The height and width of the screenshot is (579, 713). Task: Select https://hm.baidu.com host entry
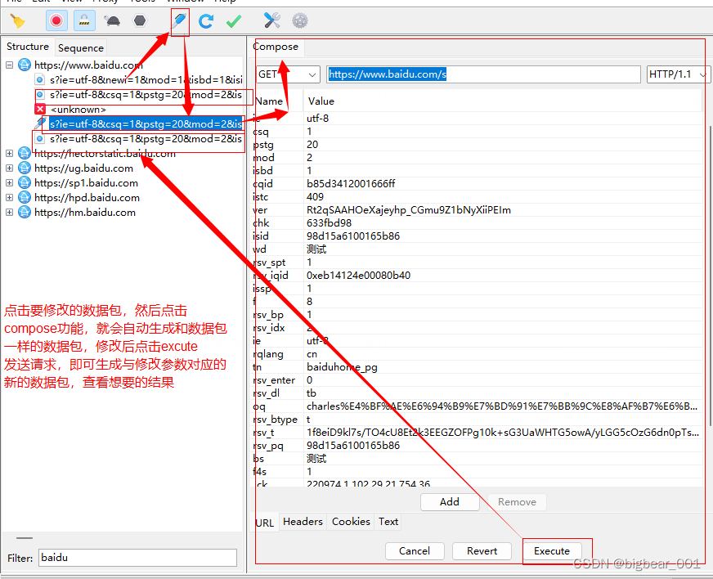[x=84, y=213]
